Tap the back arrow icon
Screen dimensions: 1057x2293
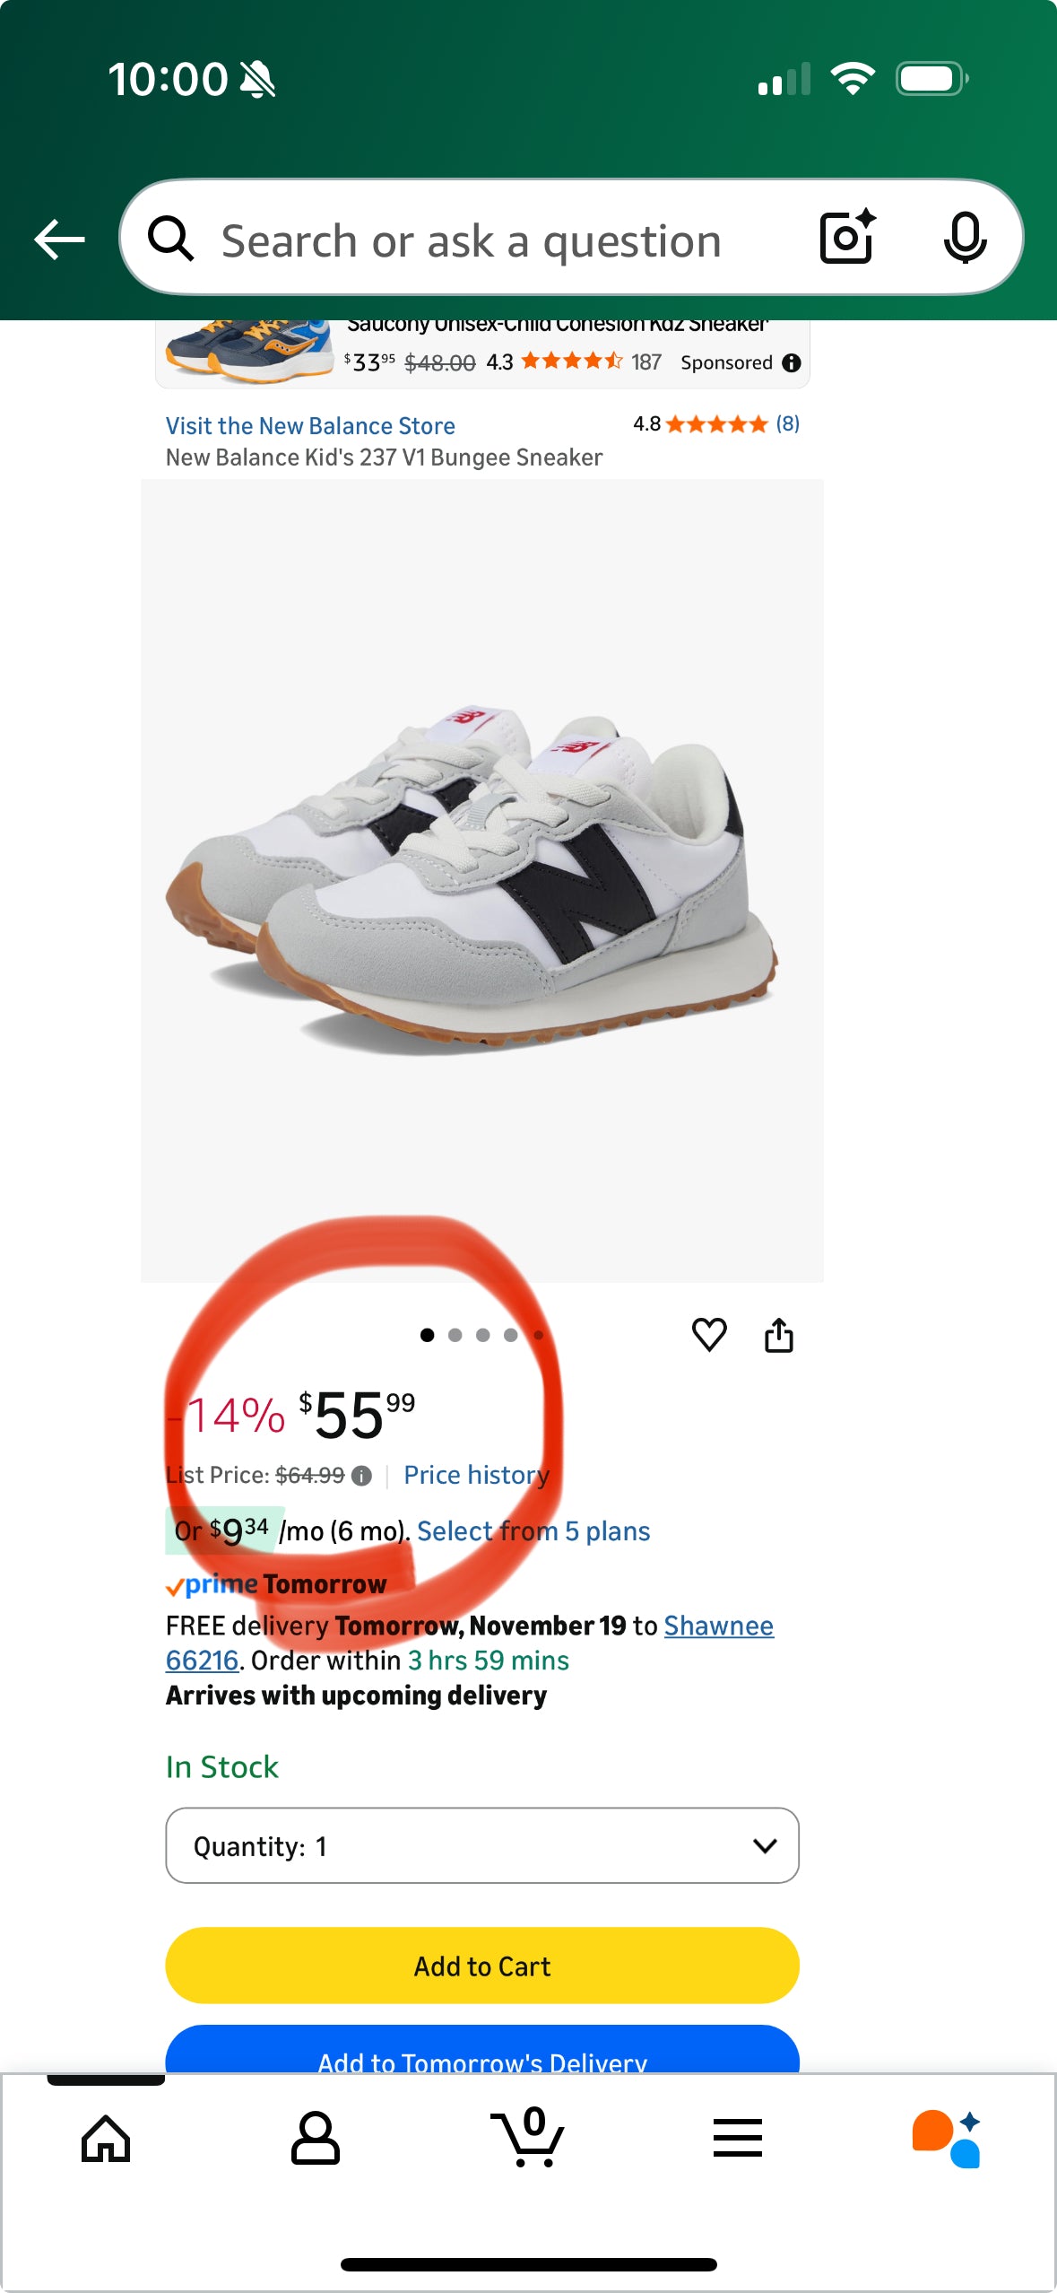pos(59,240)
